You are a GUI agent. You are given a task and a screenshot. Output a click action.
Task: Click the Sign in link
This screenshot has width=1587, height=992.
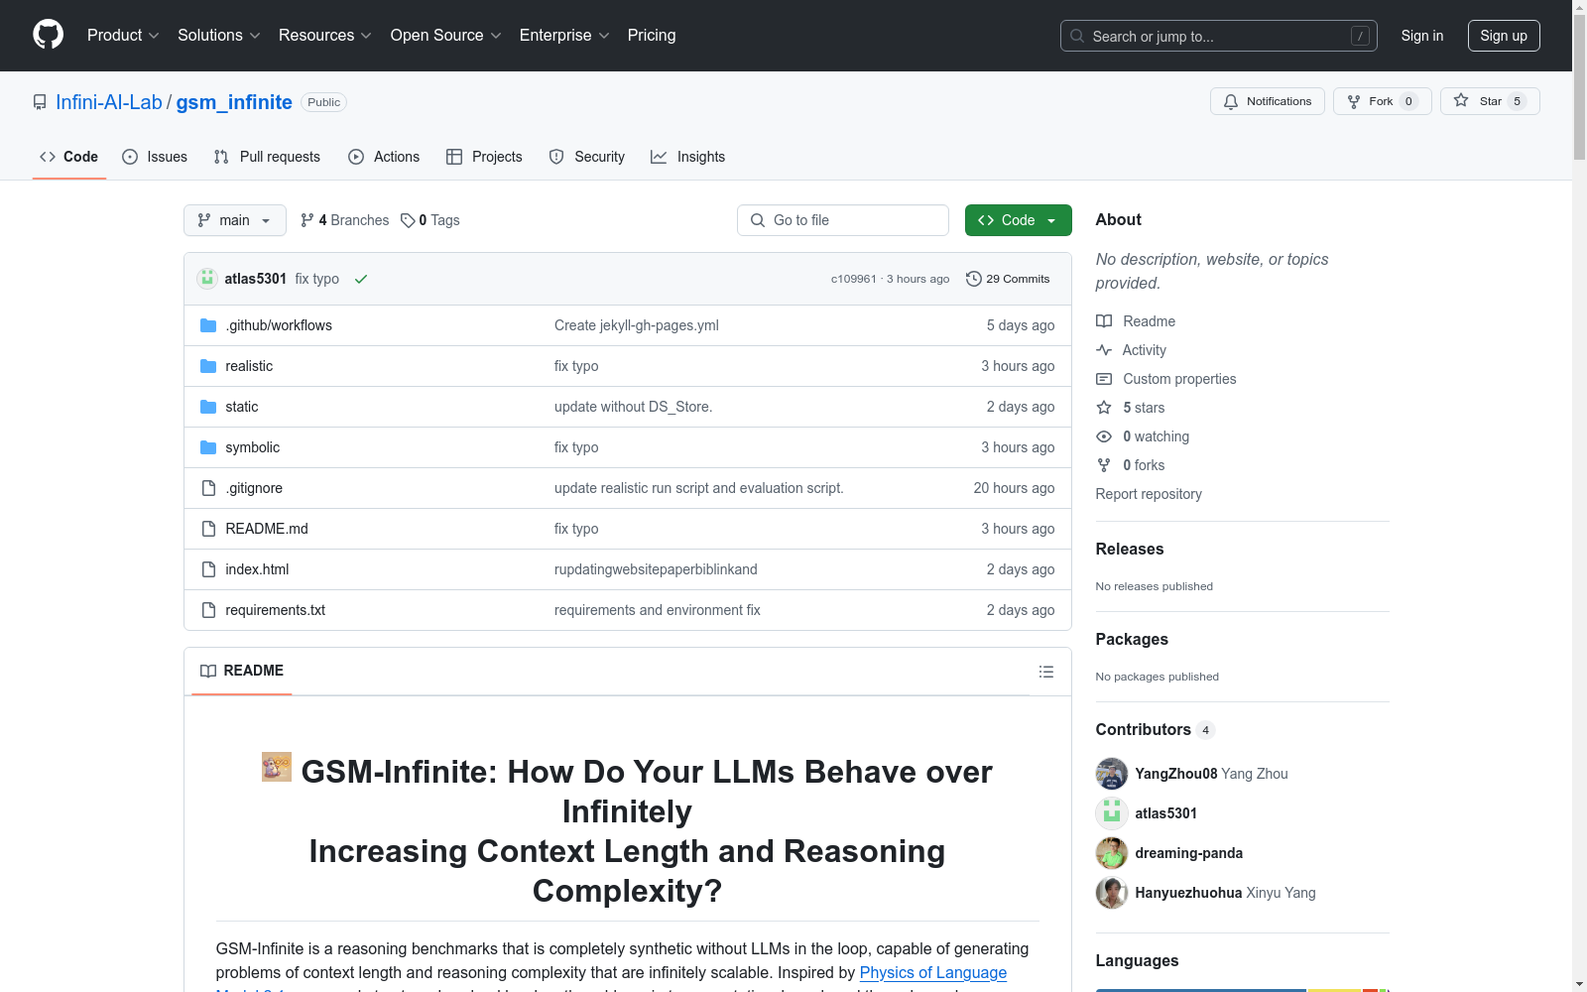[x=1422, y=36]
